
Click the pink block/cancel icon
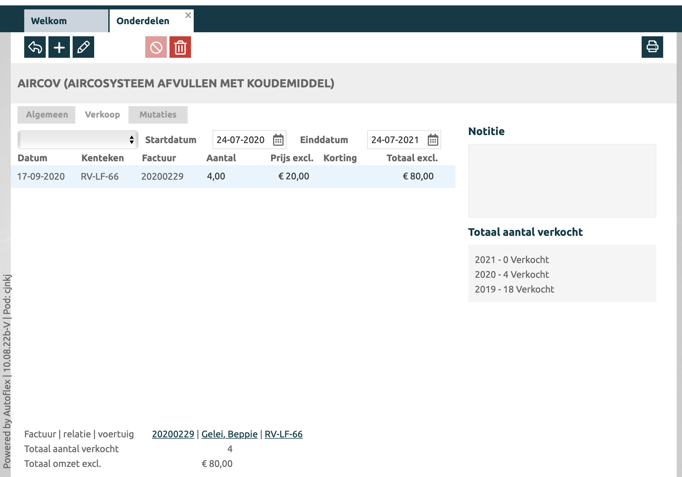[156, 47]
